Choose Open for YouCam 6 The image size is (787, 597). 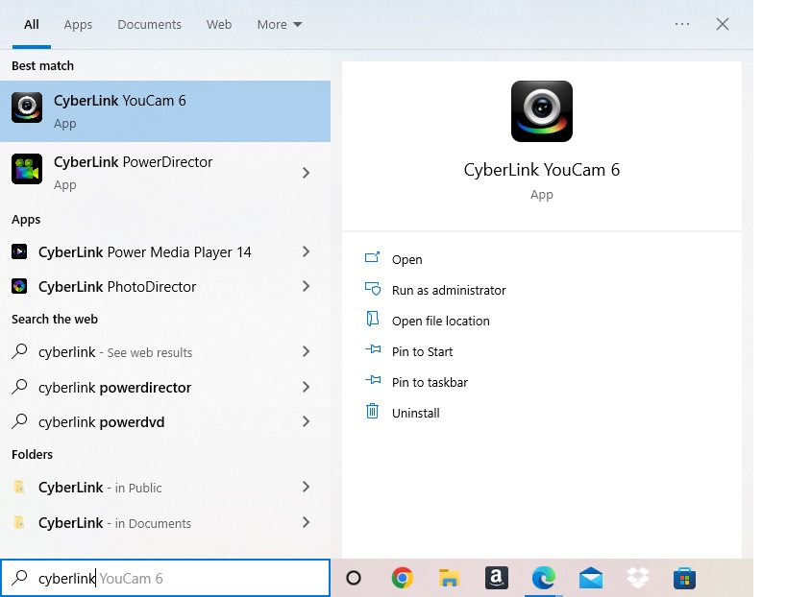pos(407,260)
